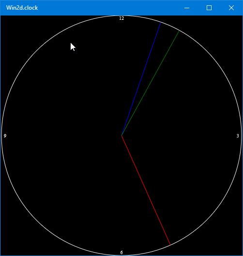Click the blue clock hand
This screenshot has height=256, width=243.
(x=141, y=79)
